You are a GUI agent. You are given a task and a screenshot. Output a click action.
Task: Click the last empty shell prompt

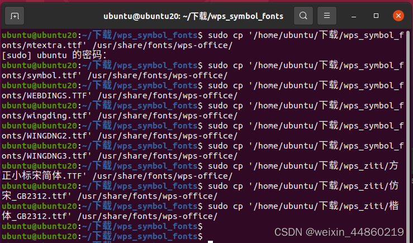[x=102, y=236]
